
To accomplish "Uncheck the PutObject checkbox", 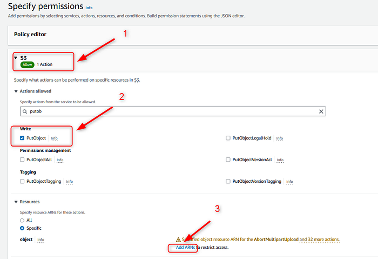I will 22,138.
